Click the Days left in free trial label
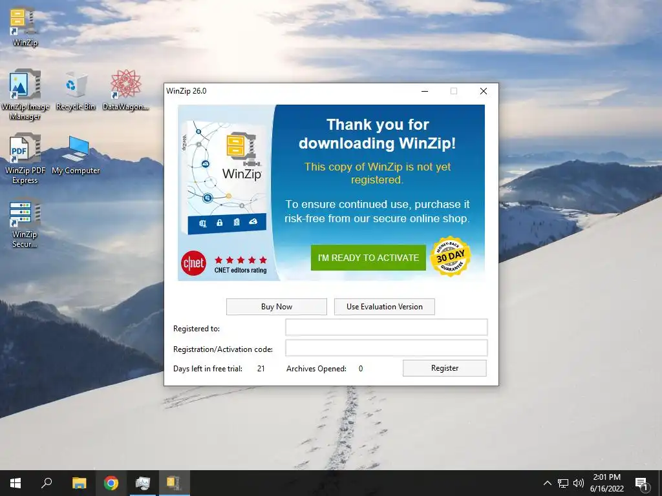This screenshot has width=662, height=496. 208,369
